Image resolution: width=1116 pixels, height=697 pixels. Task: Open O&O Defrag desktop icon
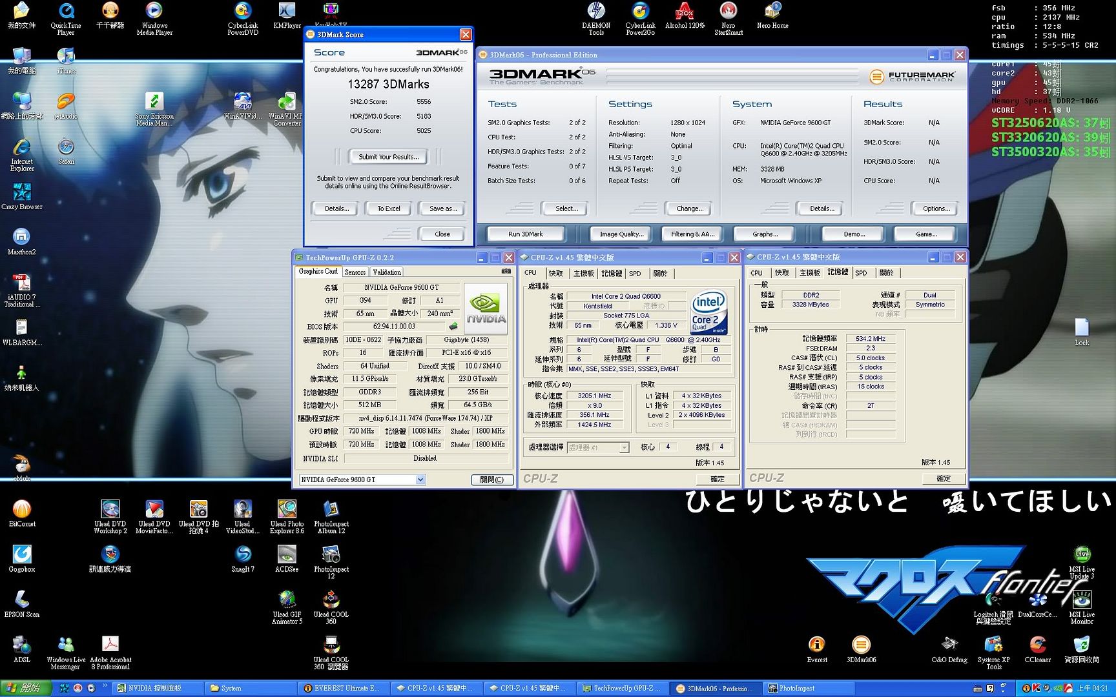point(949,649)
